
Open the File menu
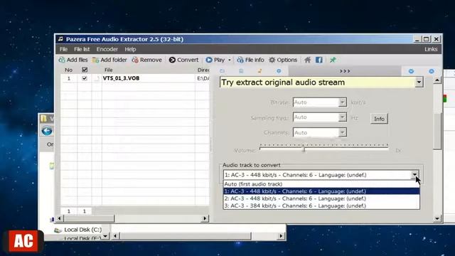[x=63, y=49]
